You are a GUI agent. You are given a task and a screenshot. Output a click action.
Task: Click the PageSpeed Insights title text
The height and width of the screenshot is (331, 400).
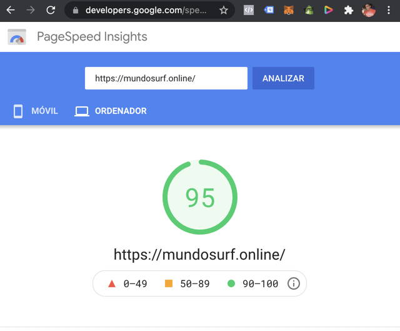click(92, 36)
